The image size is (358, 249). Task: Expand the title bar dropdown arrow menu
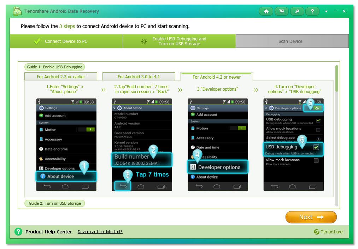click(x=326, y=11)
